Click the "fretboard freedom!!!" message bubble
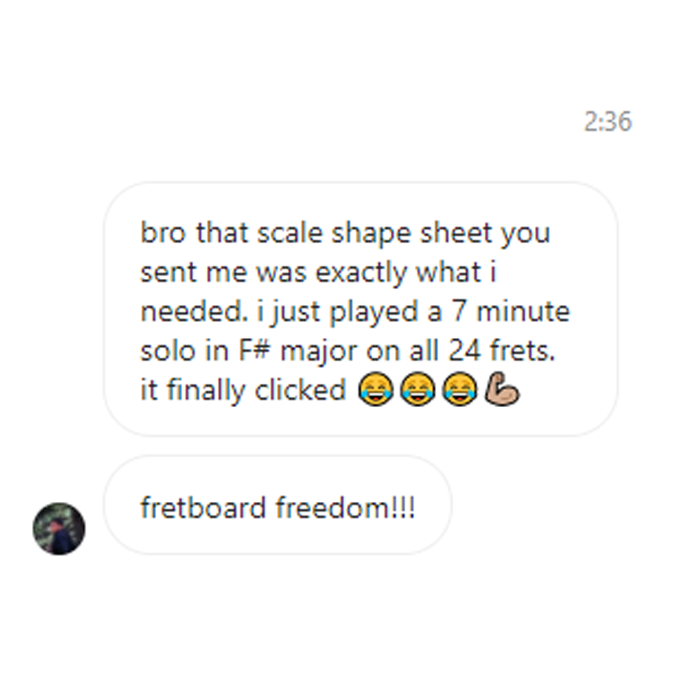Image resolution: width=686 pixels, height=686 pixels. coord(278,505)
